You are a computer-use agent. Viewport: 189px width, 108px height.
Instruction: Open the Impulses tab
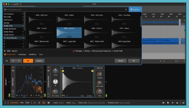point(135,10)
